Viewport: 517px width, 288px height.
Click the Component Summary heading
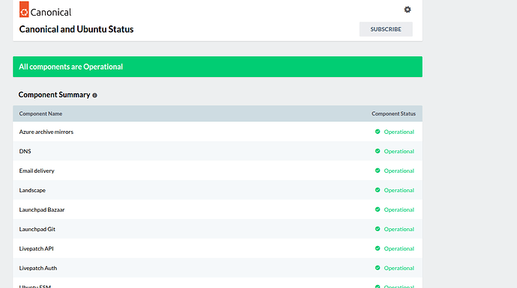[x=54, y=95]
